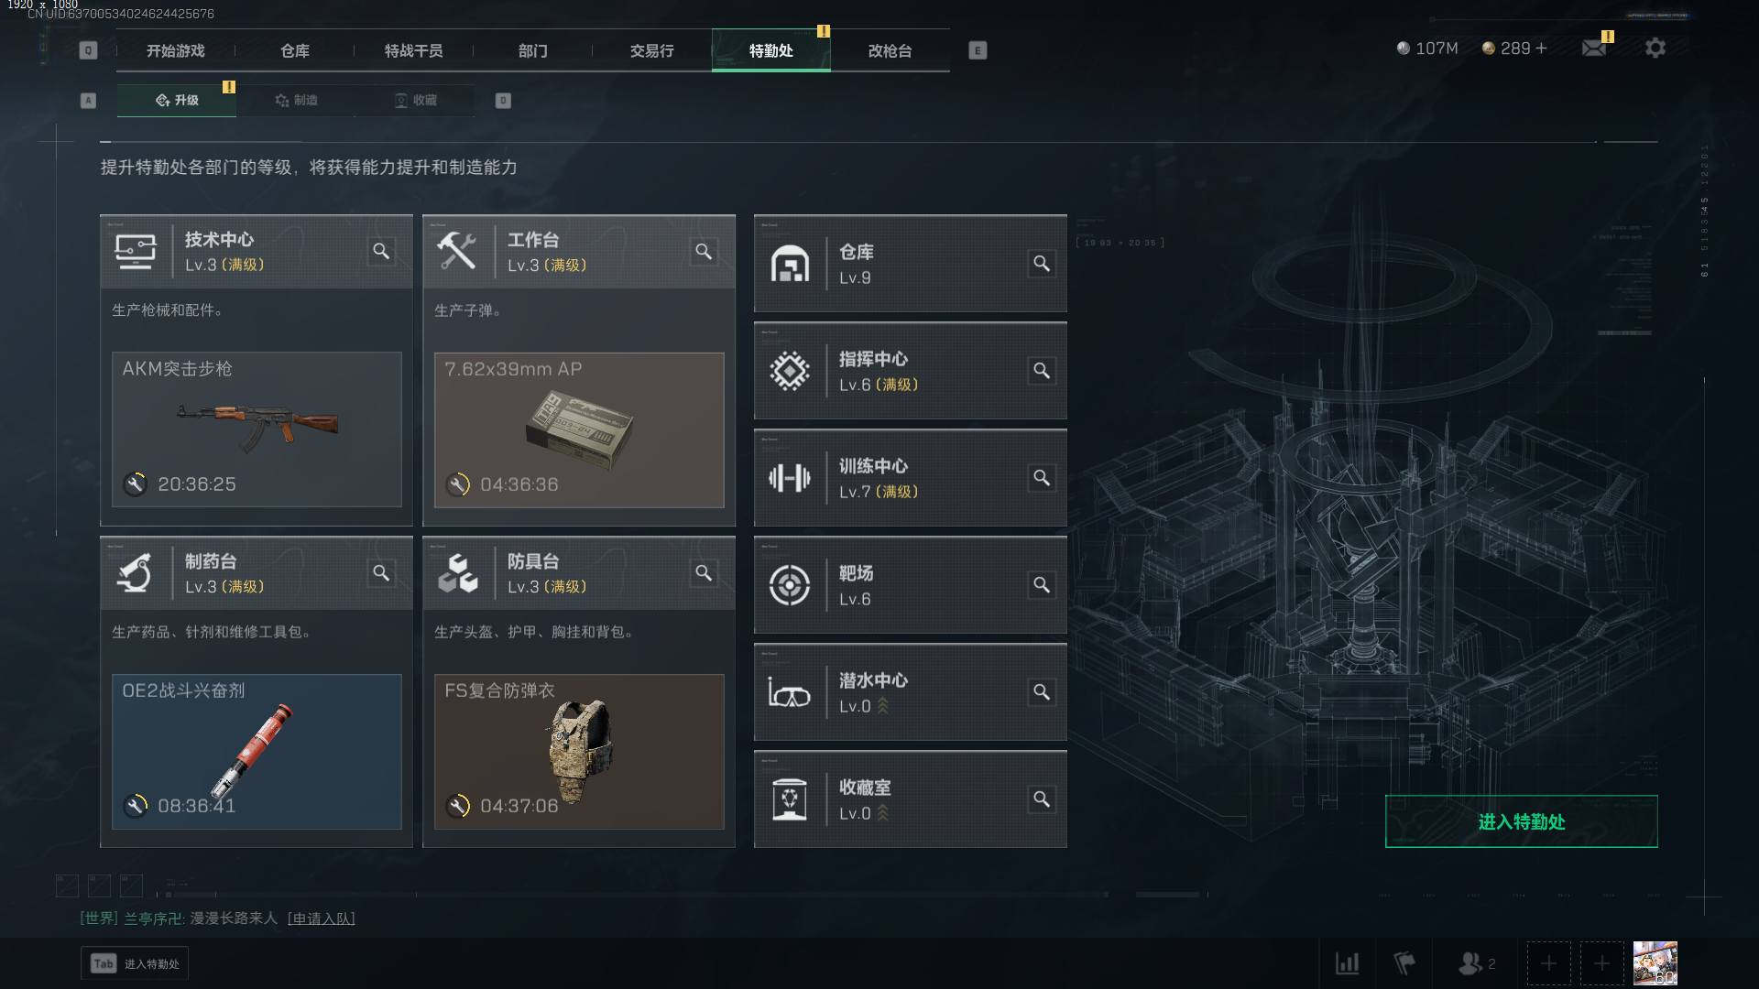
Task: Select the 制造 sub-tab
Action: coord(296,100)
